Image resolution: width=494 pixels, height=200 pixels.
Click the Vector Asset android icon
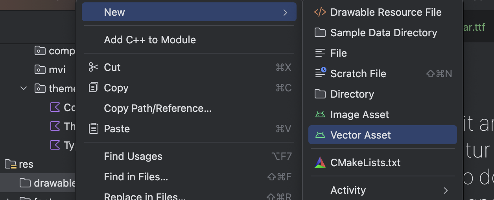pos(320,135)
